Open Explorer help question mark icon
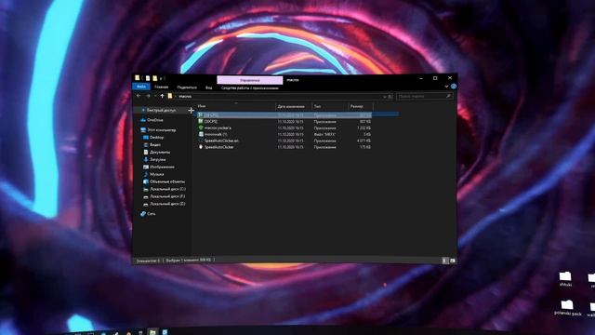This screenshot has width=595, height=335. point(454,87)
